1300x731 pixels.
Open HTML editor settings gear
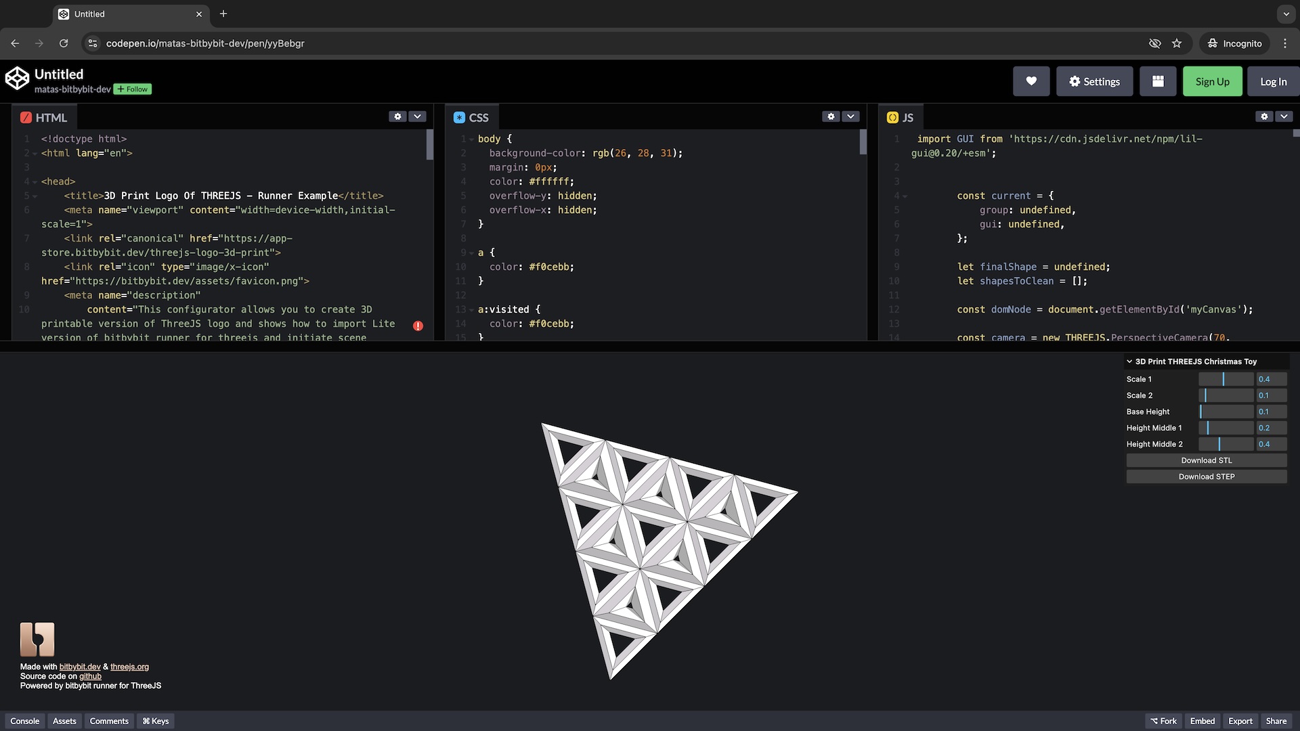pyautogui.click(x=397, y=116)
